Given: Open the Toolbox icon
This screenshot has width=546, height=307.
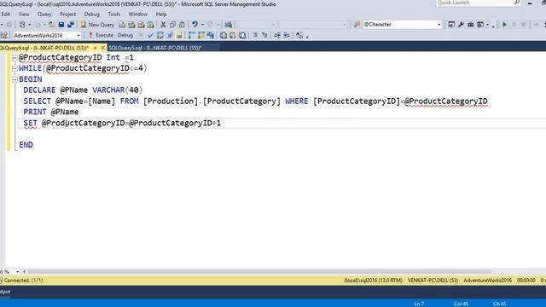Looking at the screenshot, I should pyautogui.click(x=470, y=25).
